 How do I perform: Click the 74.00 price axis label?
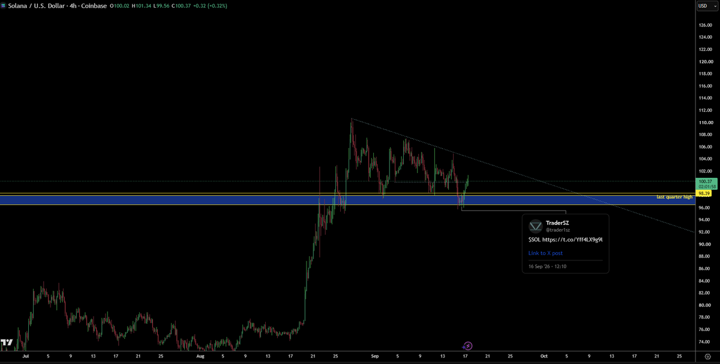(x=705, y=342)
